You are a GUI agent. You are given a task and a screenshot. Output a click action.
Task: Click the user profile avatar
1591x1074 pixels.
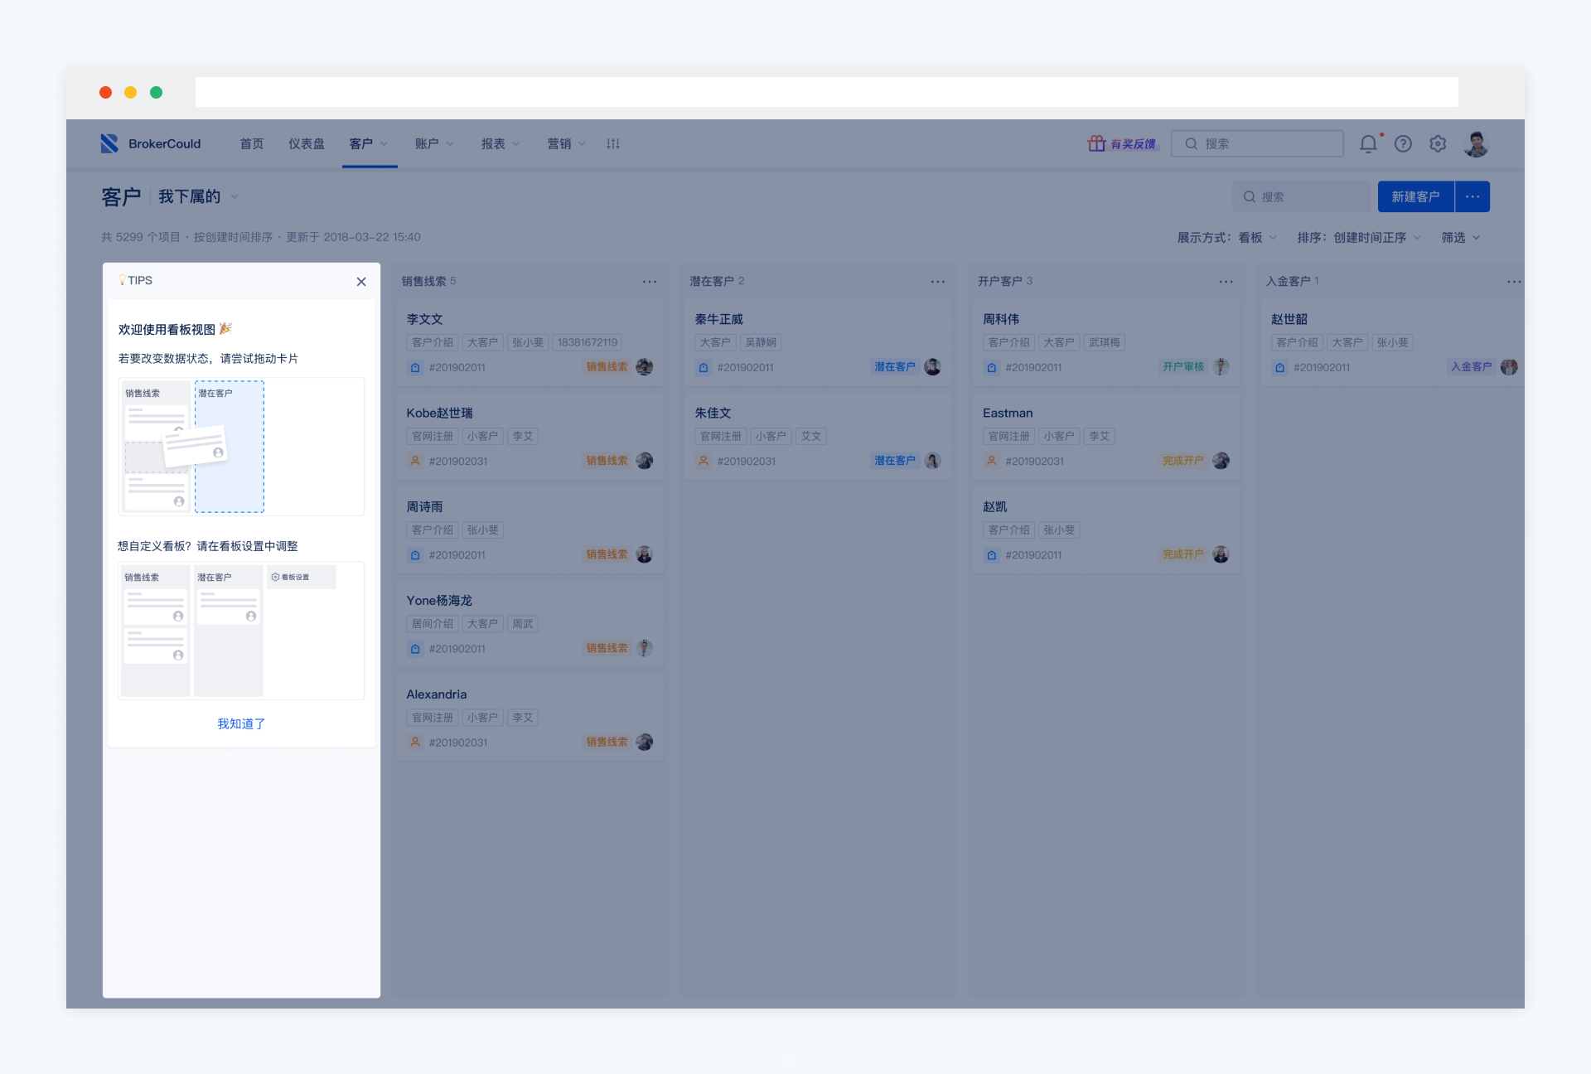[1476, 143]
